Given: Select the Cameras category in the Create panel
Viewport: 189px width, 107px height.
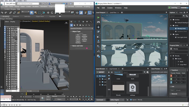Looking at the screenshot, I should 80,25.
